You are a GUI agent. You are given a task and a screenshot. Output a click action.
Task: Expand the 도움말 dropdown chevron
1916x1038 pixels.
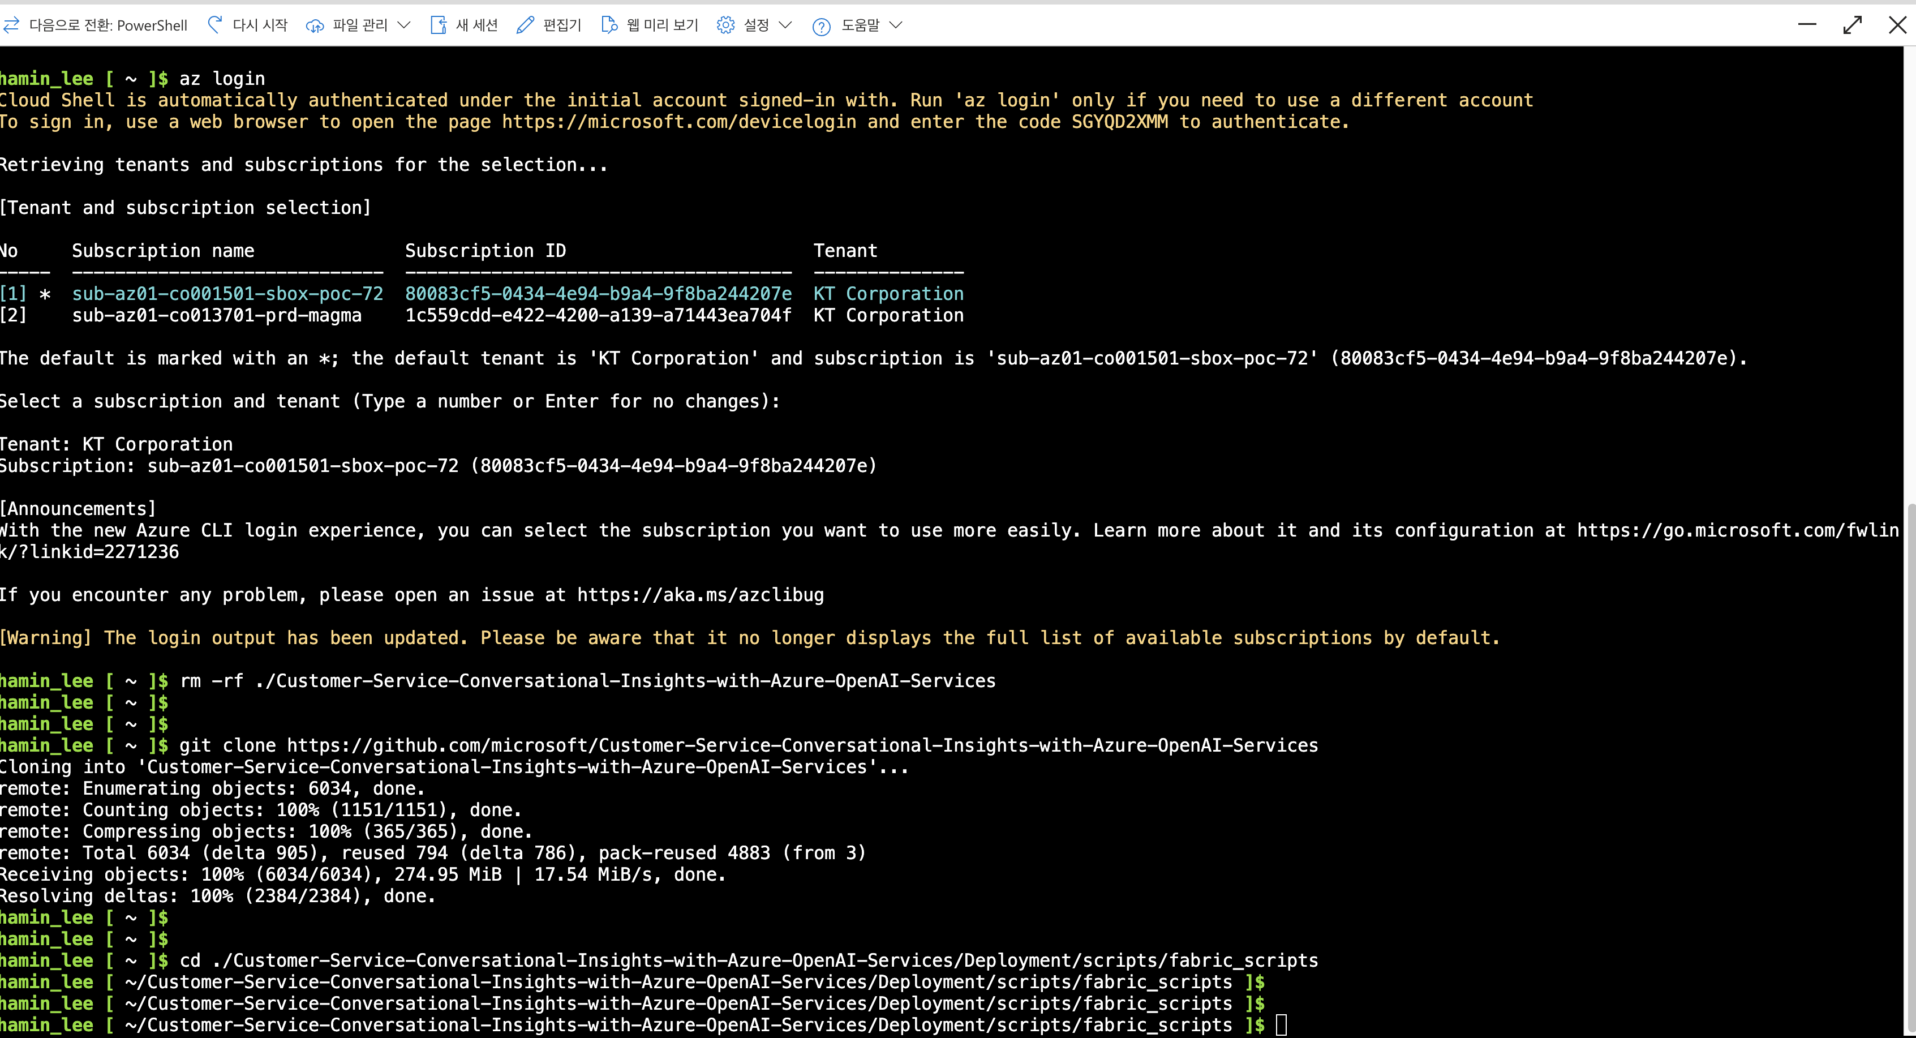click(x=896, y=25)
